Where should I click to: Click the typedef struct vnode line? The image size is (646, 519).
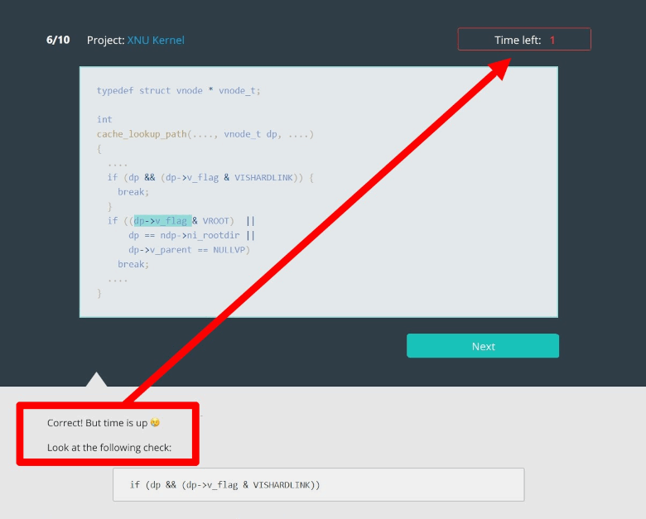coord(178,90)
